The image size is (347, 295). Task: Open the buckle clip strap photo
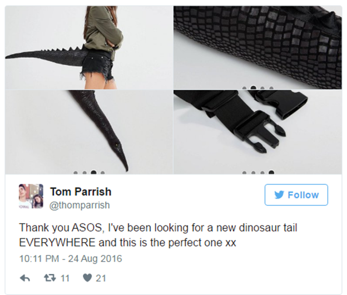click(x=257, y=132)
